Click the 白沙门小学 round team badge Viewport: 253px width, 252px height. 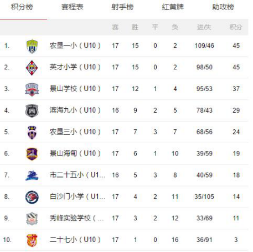[x=32, y=197]
